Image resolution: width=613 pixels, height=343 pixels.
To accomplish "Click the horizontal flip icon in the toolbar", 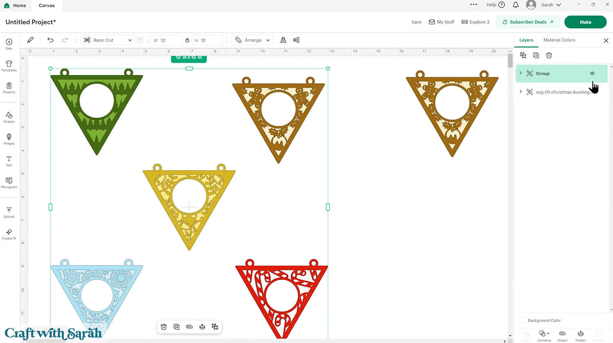I will point(283,40).
